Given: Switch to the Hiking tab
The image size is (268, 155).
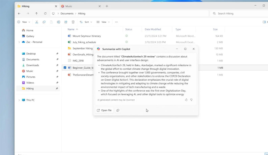Looking at the screenshot, I should [37, 6].
